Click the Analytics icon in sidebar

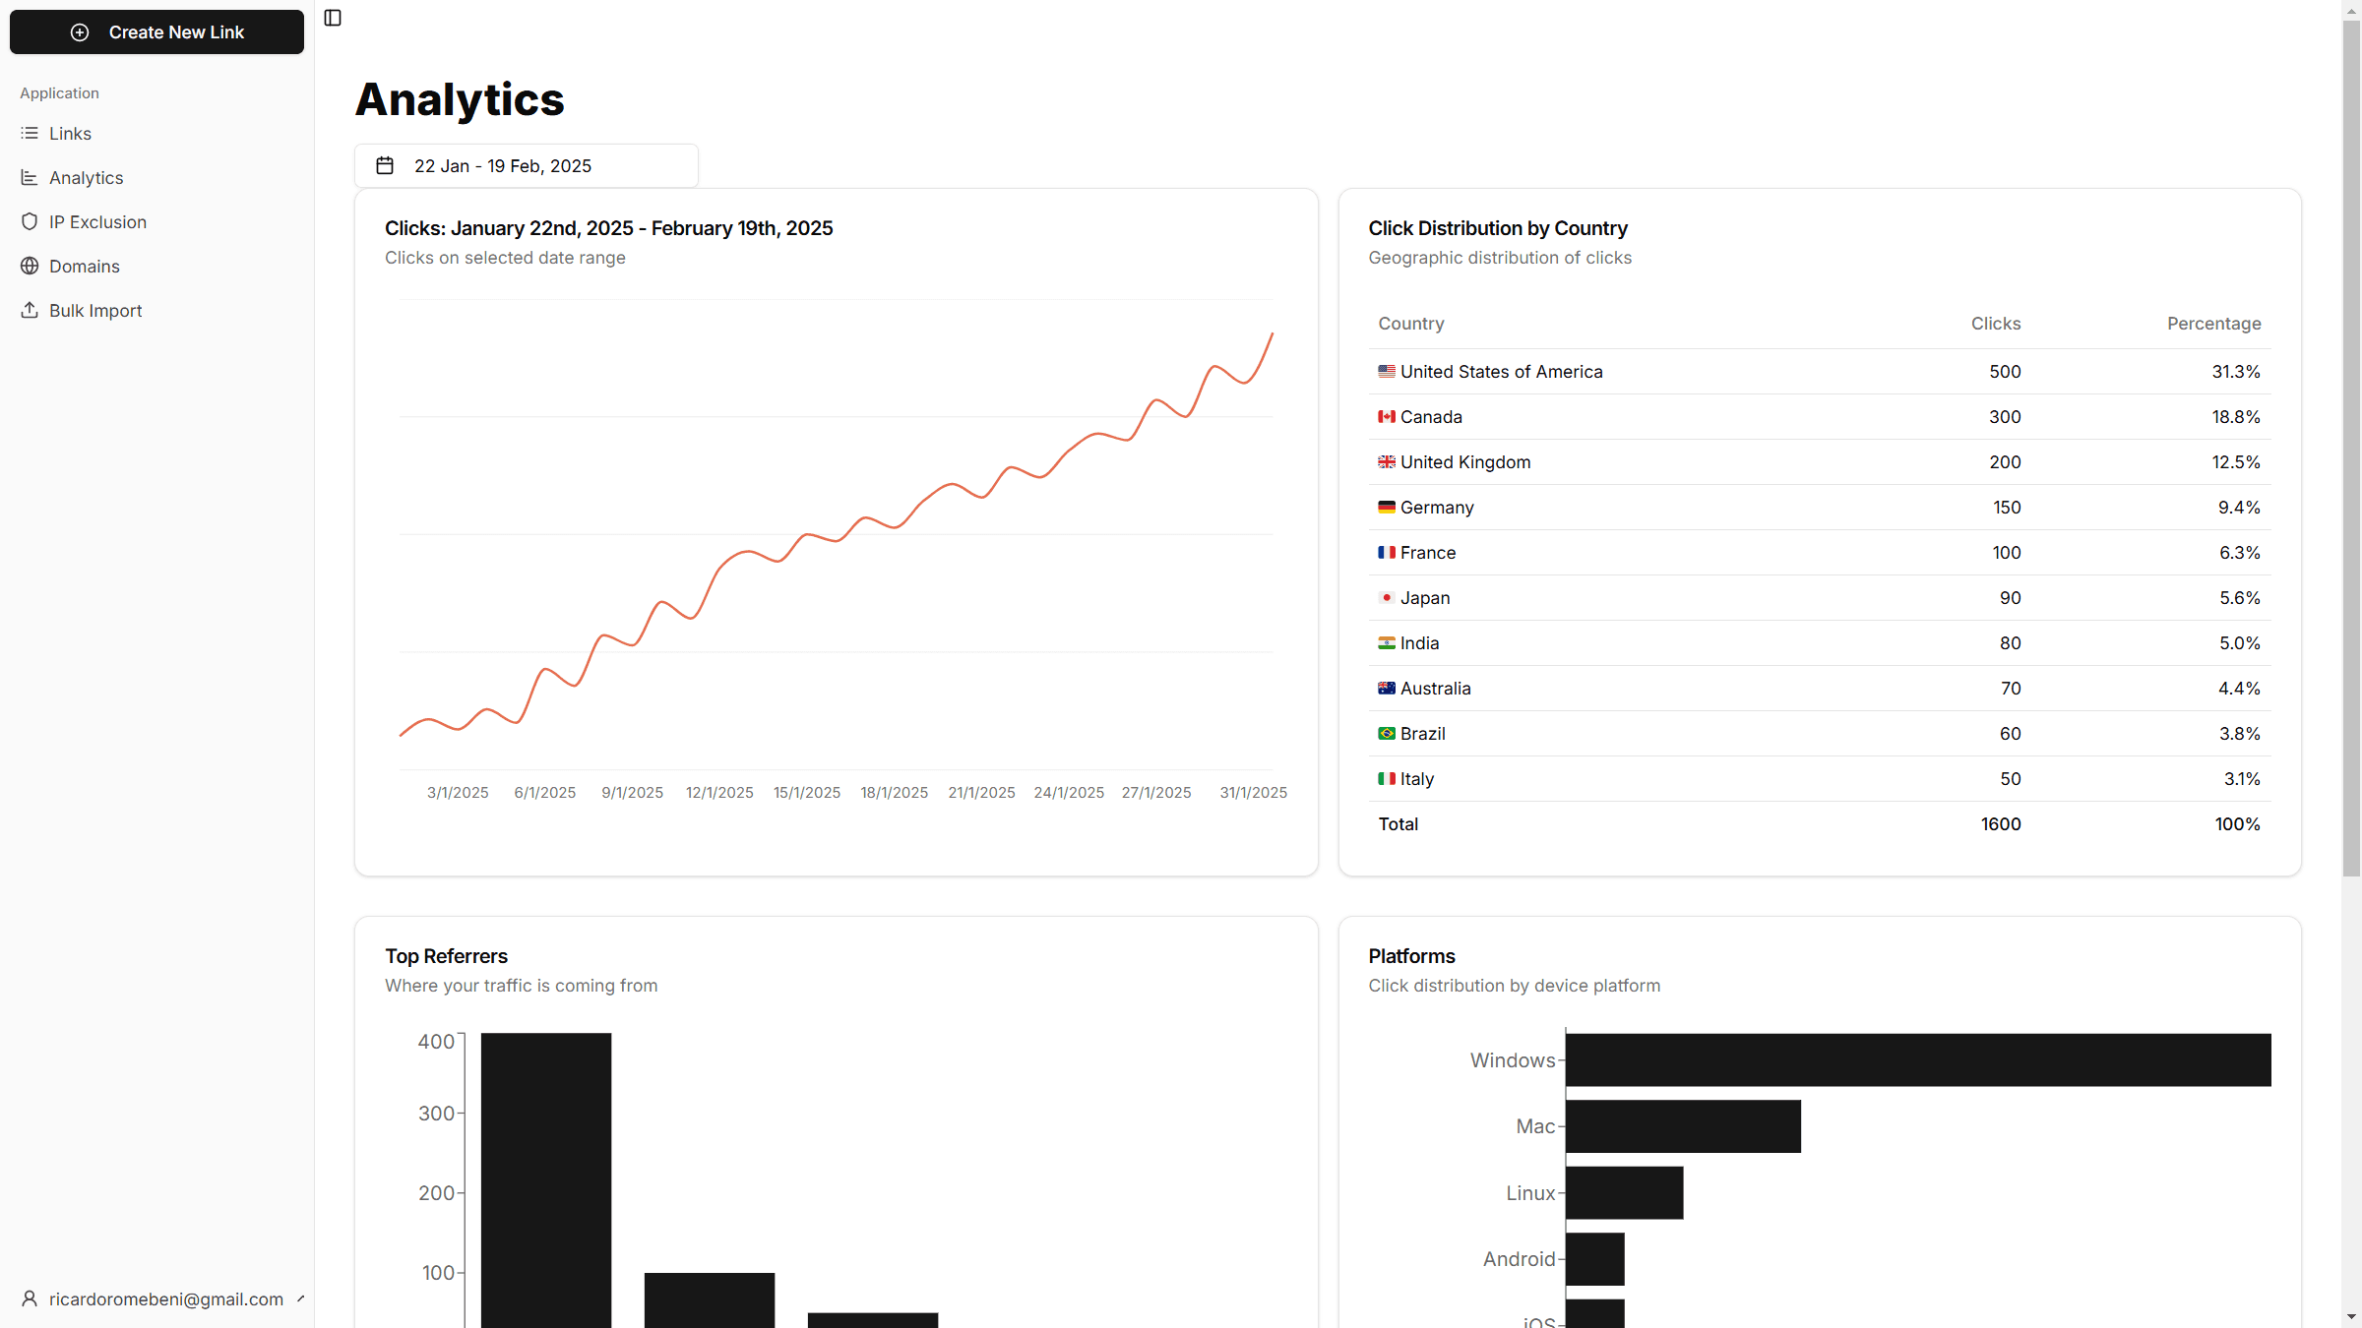(28, 177)
